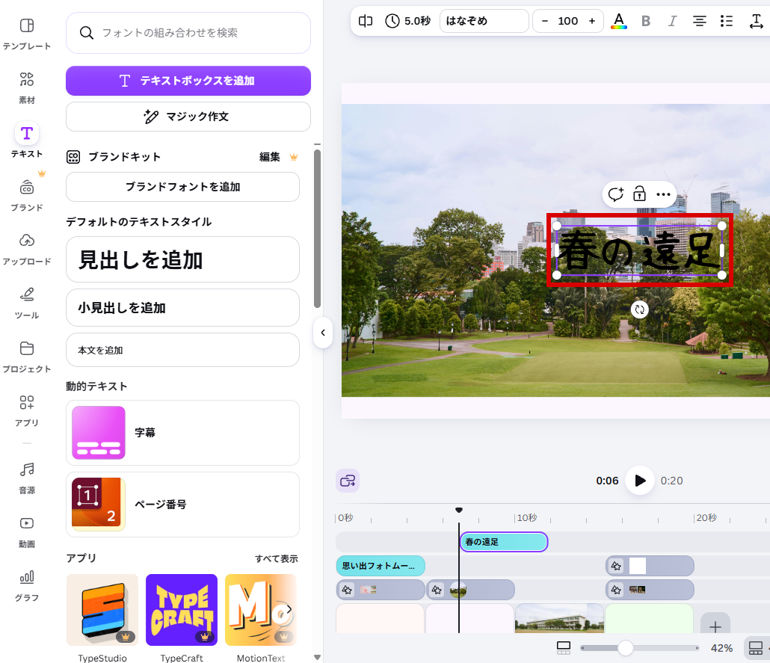Viewport: 770px width, 663px height.
Task: Click the playhead marker on timeline
Action: [x=459, y=511]
